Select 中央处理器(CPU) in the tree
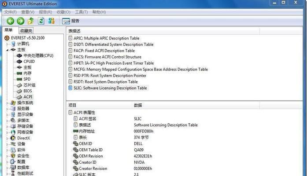 coord(38,55)
